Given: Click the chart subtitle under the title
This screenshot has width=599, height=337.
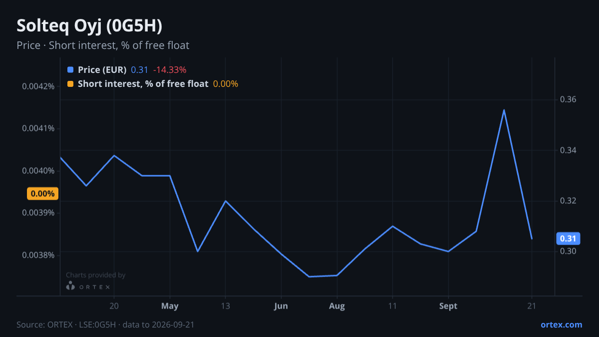Looking at the screenshot, I should pos(103,45).
